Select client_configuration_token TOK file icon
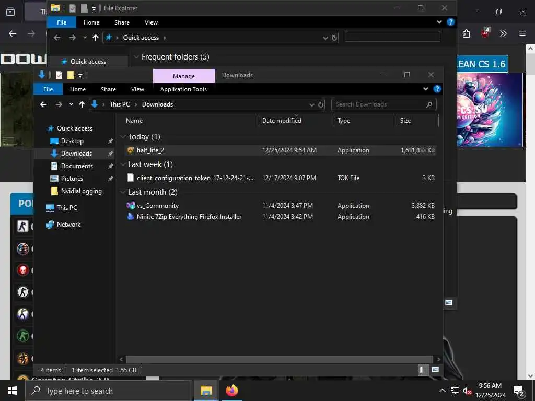535x401 pixels. click(130, 178)
